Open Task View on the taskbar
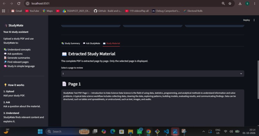The height and width of the screenshot is (136, 259). 95,132
